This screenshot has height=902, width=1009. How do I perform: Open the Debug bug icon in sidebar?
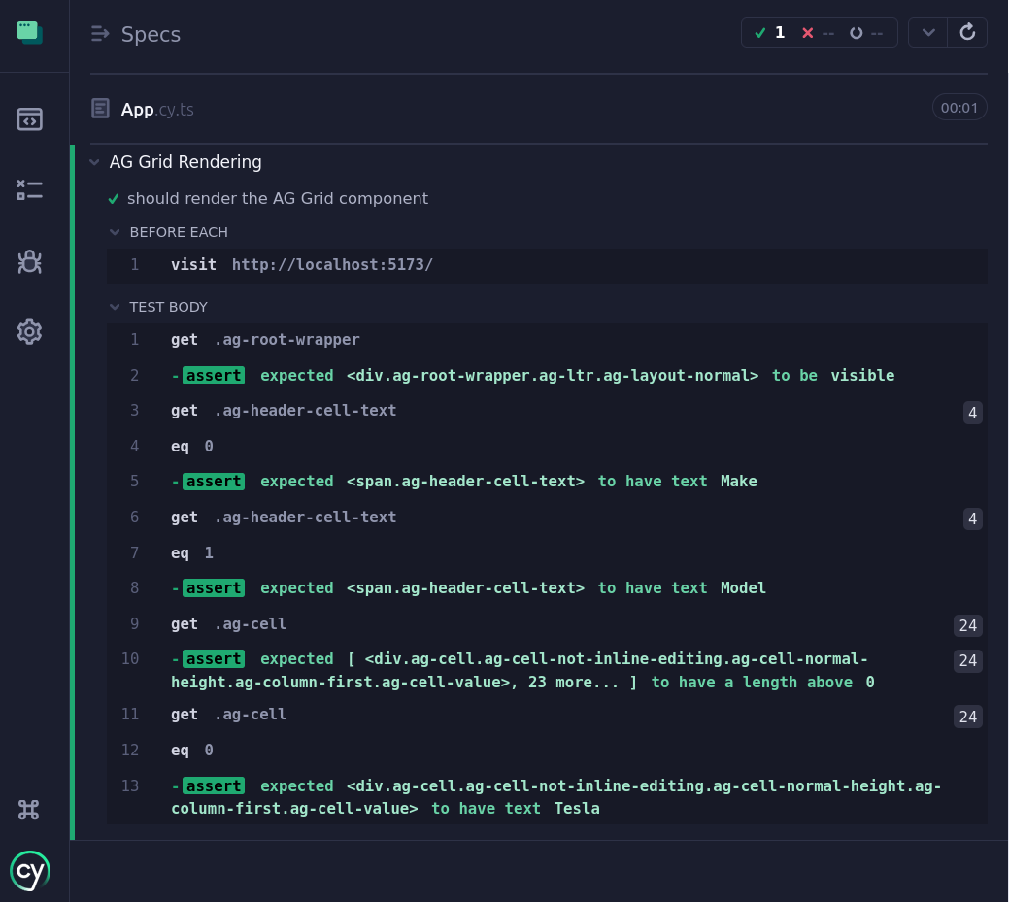coord(29,261)
